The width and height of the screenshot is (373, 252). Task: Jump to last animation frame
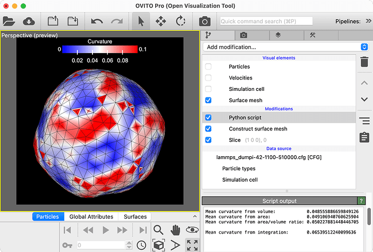tap(143, 230)
